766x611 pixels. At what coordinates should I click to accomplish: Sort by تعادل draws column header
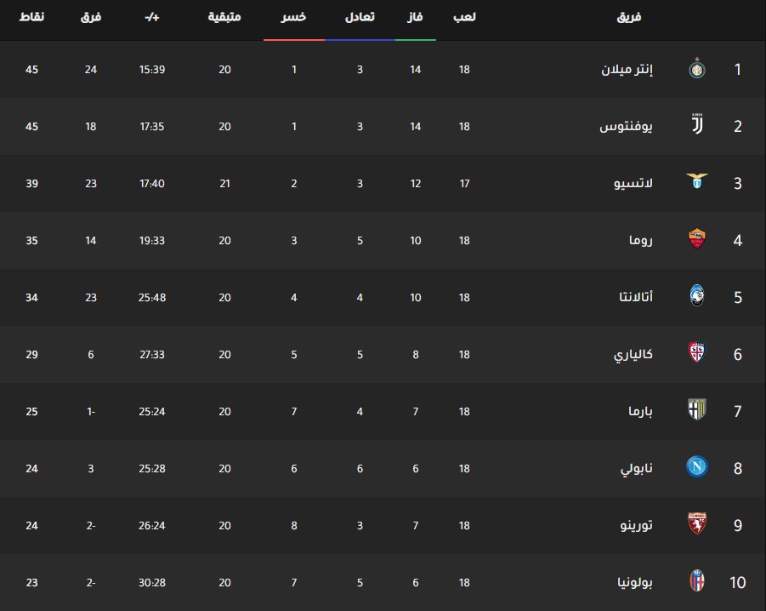(360, 17)
